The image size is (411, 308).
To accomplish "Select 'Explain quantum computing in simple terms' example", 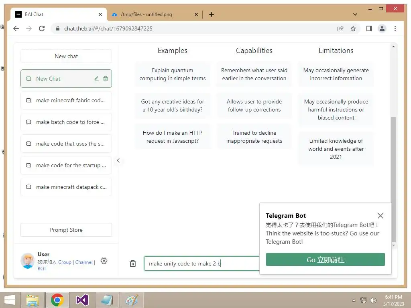I will click(x=173, y=74).
